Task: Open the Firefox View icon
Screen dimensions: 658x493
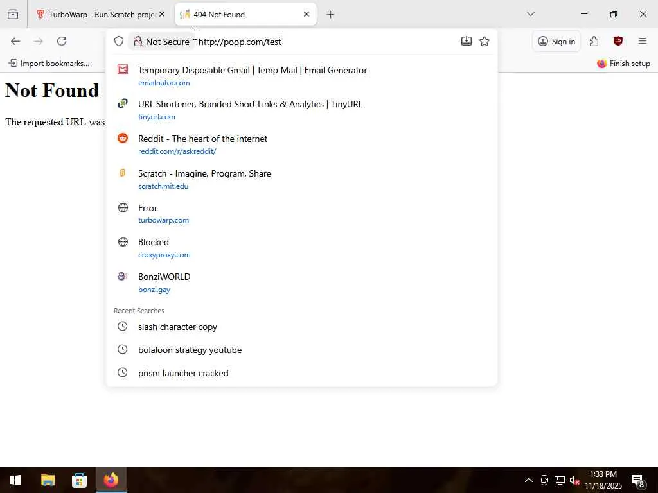Action: [x=13, y=14]
